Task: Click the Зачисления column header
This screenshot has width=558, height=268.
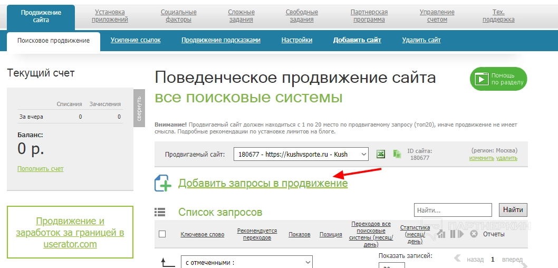Action: tap(105, 104)
